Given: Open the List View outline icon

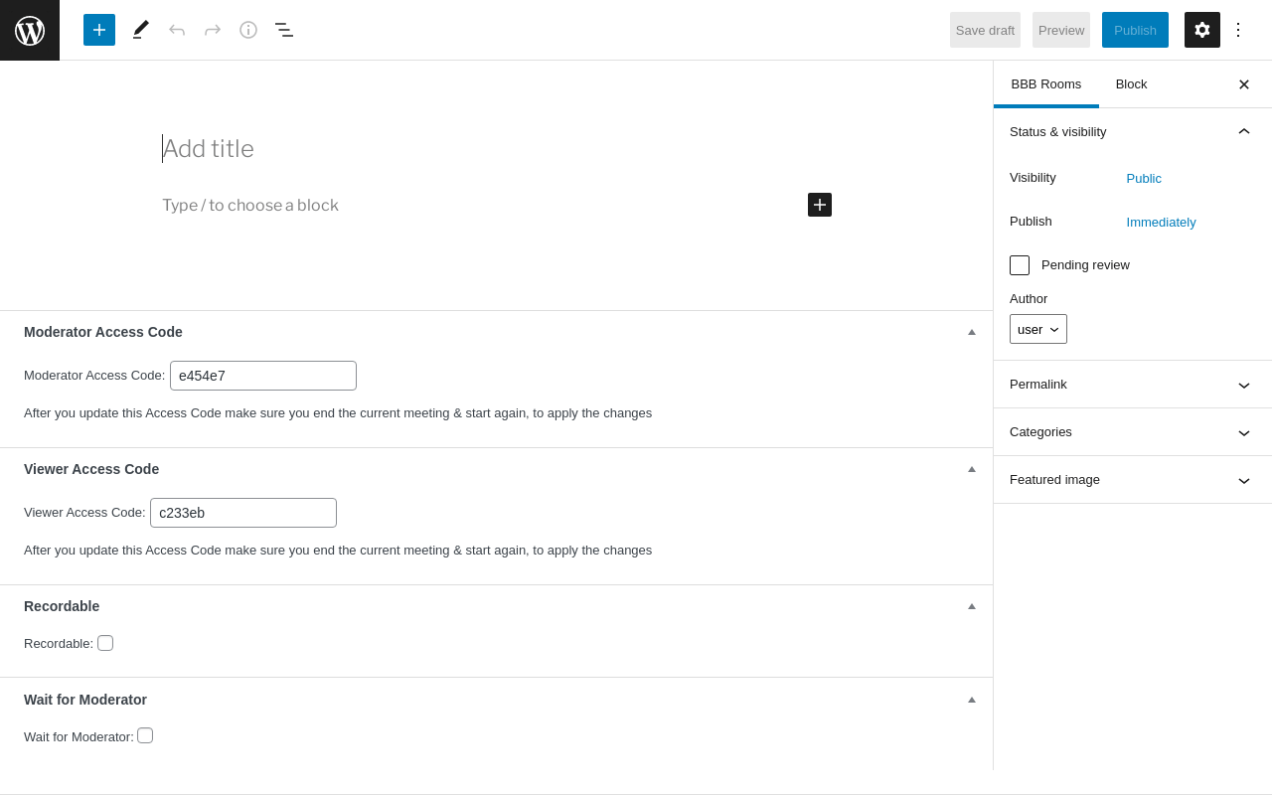Looking at the screenshot, I should (284, 30).
